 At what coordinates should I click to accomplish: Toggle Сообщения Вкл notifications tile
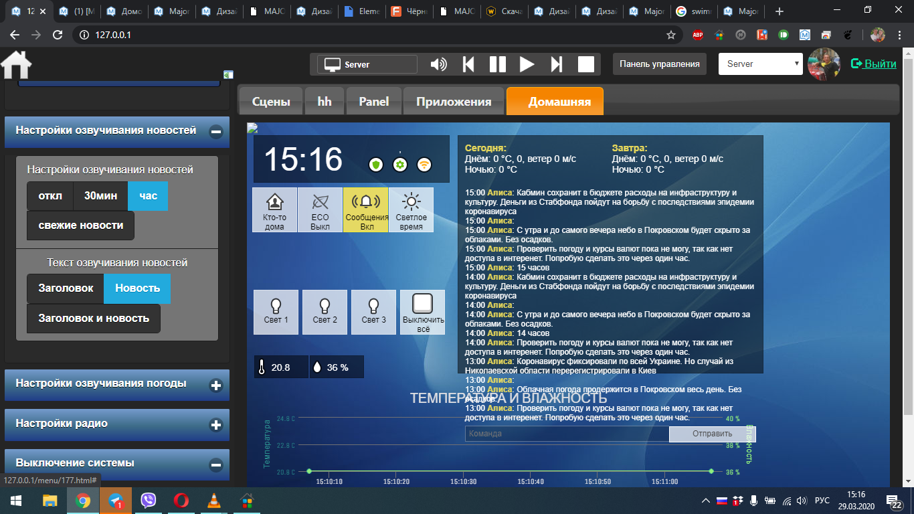click(x=367, y=210)
